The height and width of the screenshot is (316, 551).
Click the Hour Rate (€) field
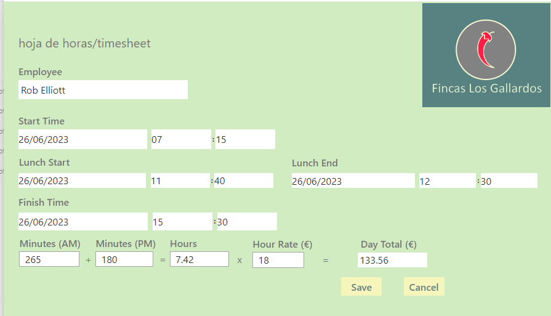pyautogui.click(x=278, y=260)
